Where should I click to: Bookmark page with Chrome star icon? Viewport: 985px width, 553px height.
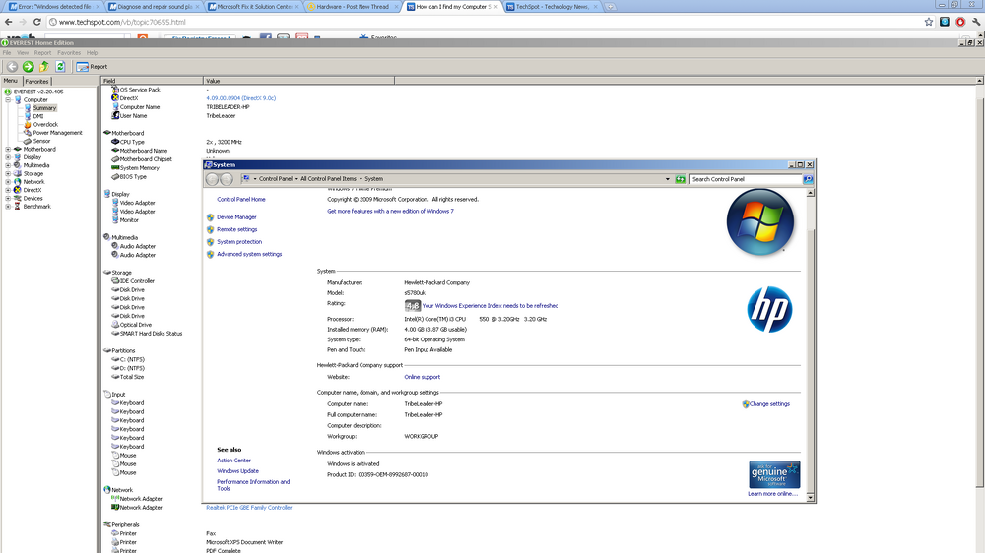coord(929,22)
